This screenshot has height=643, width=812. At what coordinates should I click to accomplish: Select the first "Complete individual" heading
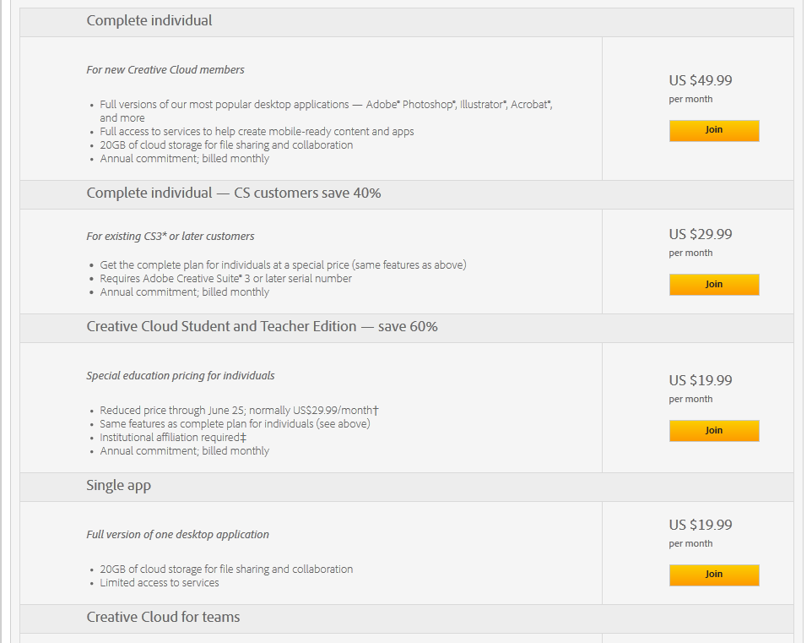click(149, 20)
